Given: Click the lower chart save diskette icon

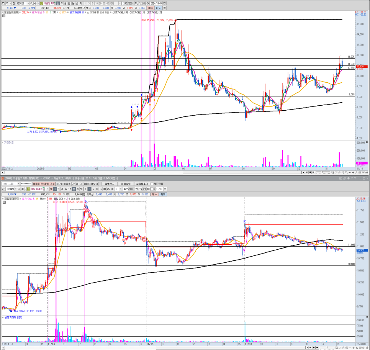Looking at the screenshot, I should [x=144, y=189].
